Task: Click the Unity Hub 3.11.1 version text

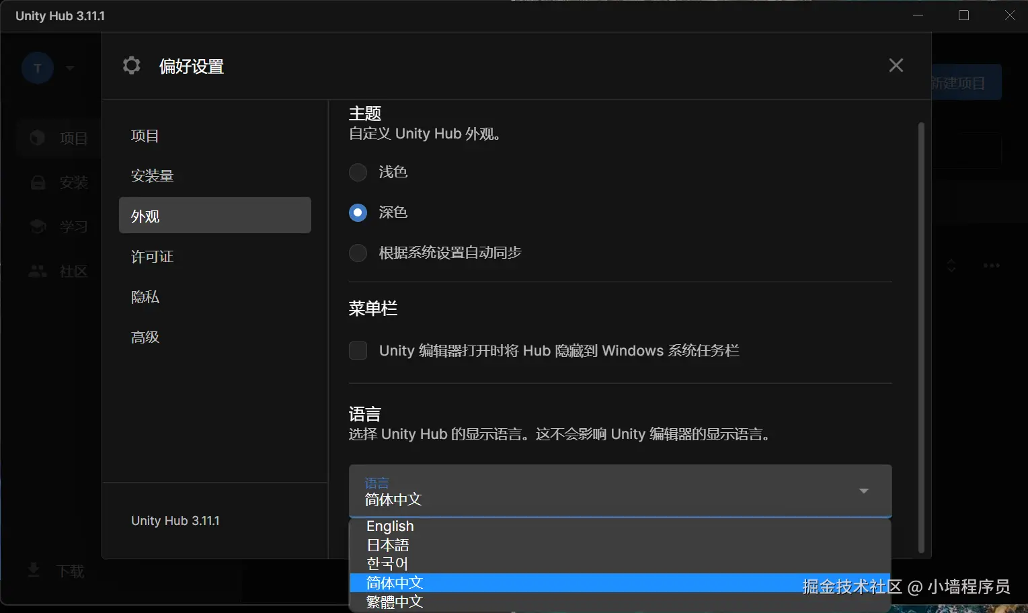Action: [175, 521]
